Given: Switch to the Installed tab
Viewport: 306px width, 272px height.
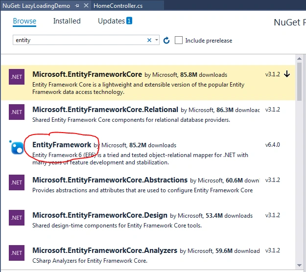Looking at the screenshot, I should pyautogui.click(x=67, y=21).
